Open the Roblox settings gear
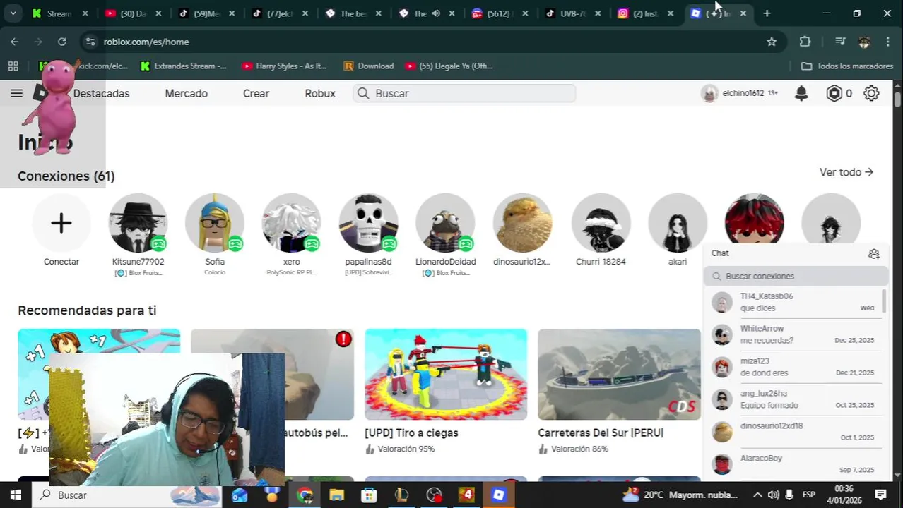Screen dimensions: 903x508 coord(871,93)
